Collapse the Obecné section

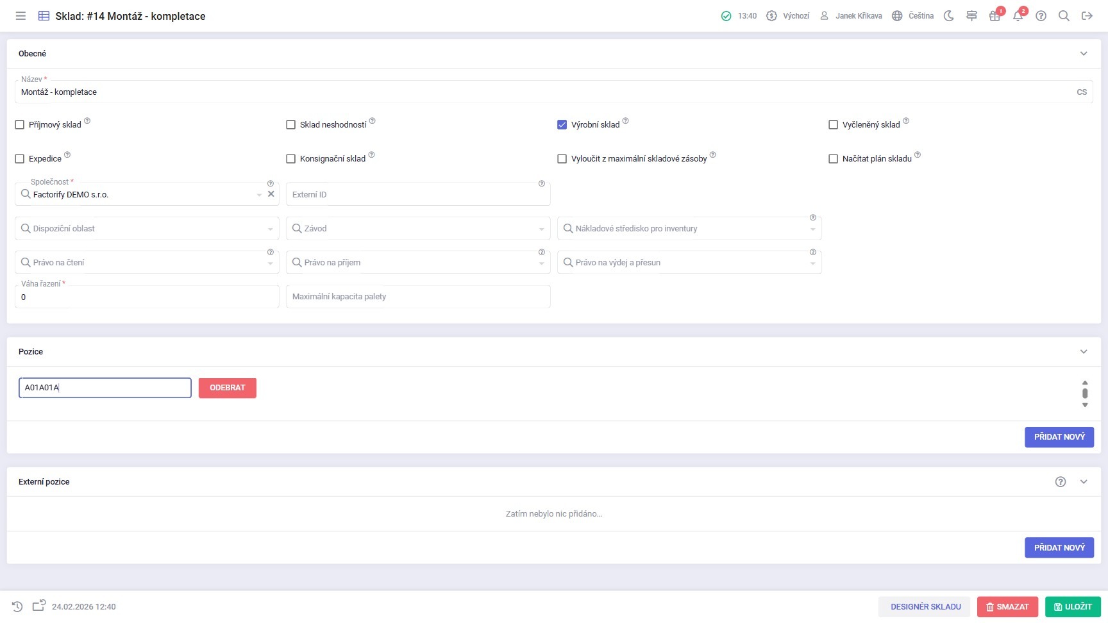pos(1084,54)
